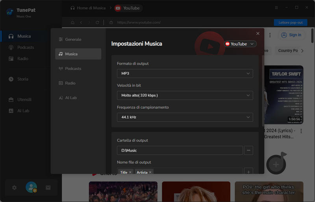
Task: Open the Velocità in bit dropdown
Action: coord(185,95)
